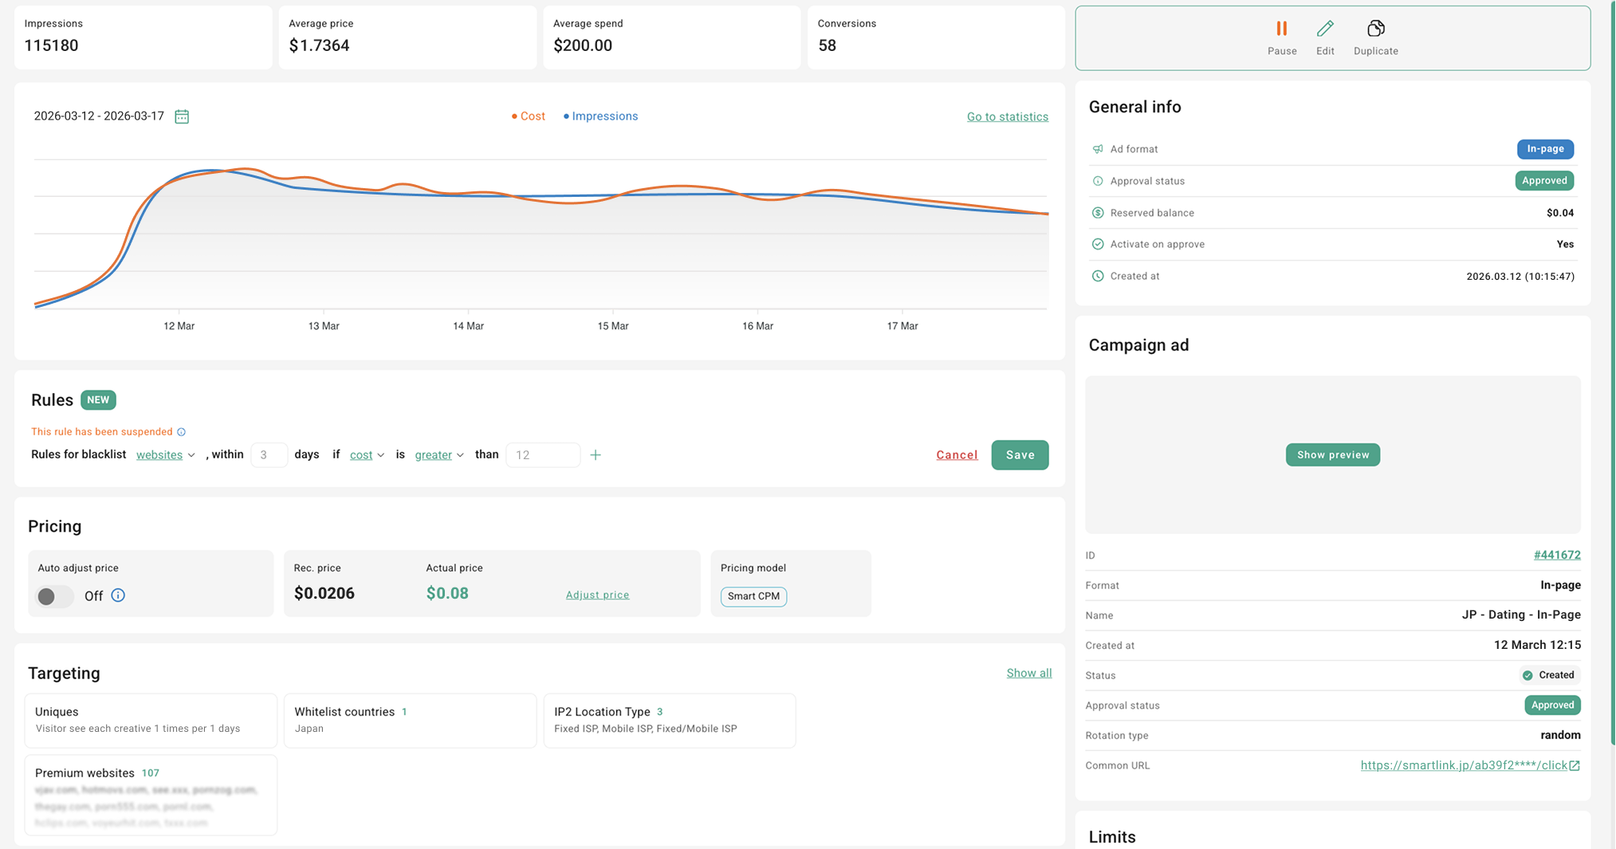The image size is (1616, 849).
Task: Click the created timestamp 2026.03.12 (10:15:47)
Action: pos(1520,277)
